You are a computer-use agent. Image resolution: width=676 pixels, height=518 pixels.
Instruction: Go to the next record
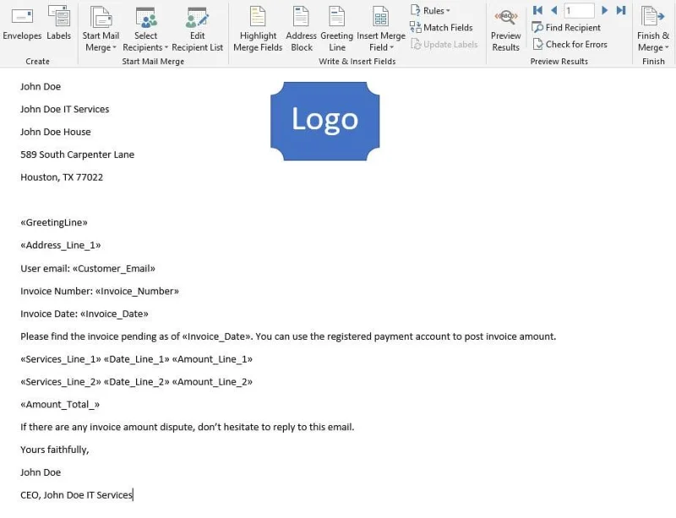(604, 10)
